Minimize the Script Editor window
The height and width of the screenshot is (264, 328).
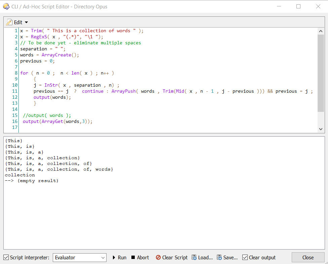(x=279, y=6)
